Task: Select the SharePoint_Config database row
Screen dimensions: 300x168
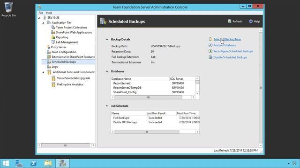Action: pos(153,92)
